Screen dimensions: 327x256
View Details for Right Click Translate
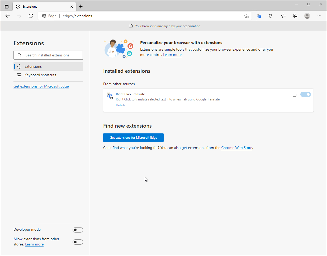pos(121,105)
